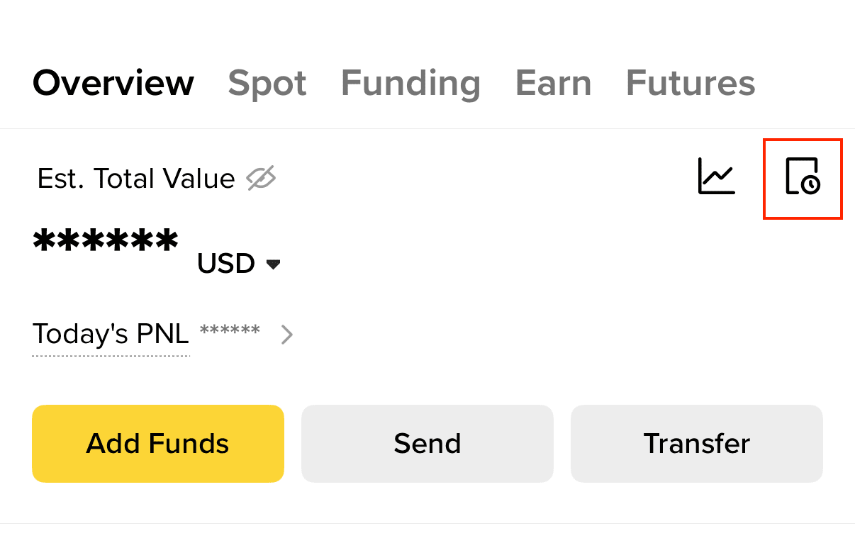Click the clock badge on the history icon

pos(810,185)
